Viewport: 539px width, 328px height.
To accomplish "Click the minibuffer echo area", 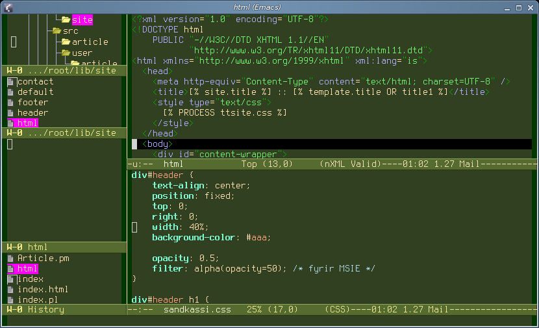I will tap(269, 320).
